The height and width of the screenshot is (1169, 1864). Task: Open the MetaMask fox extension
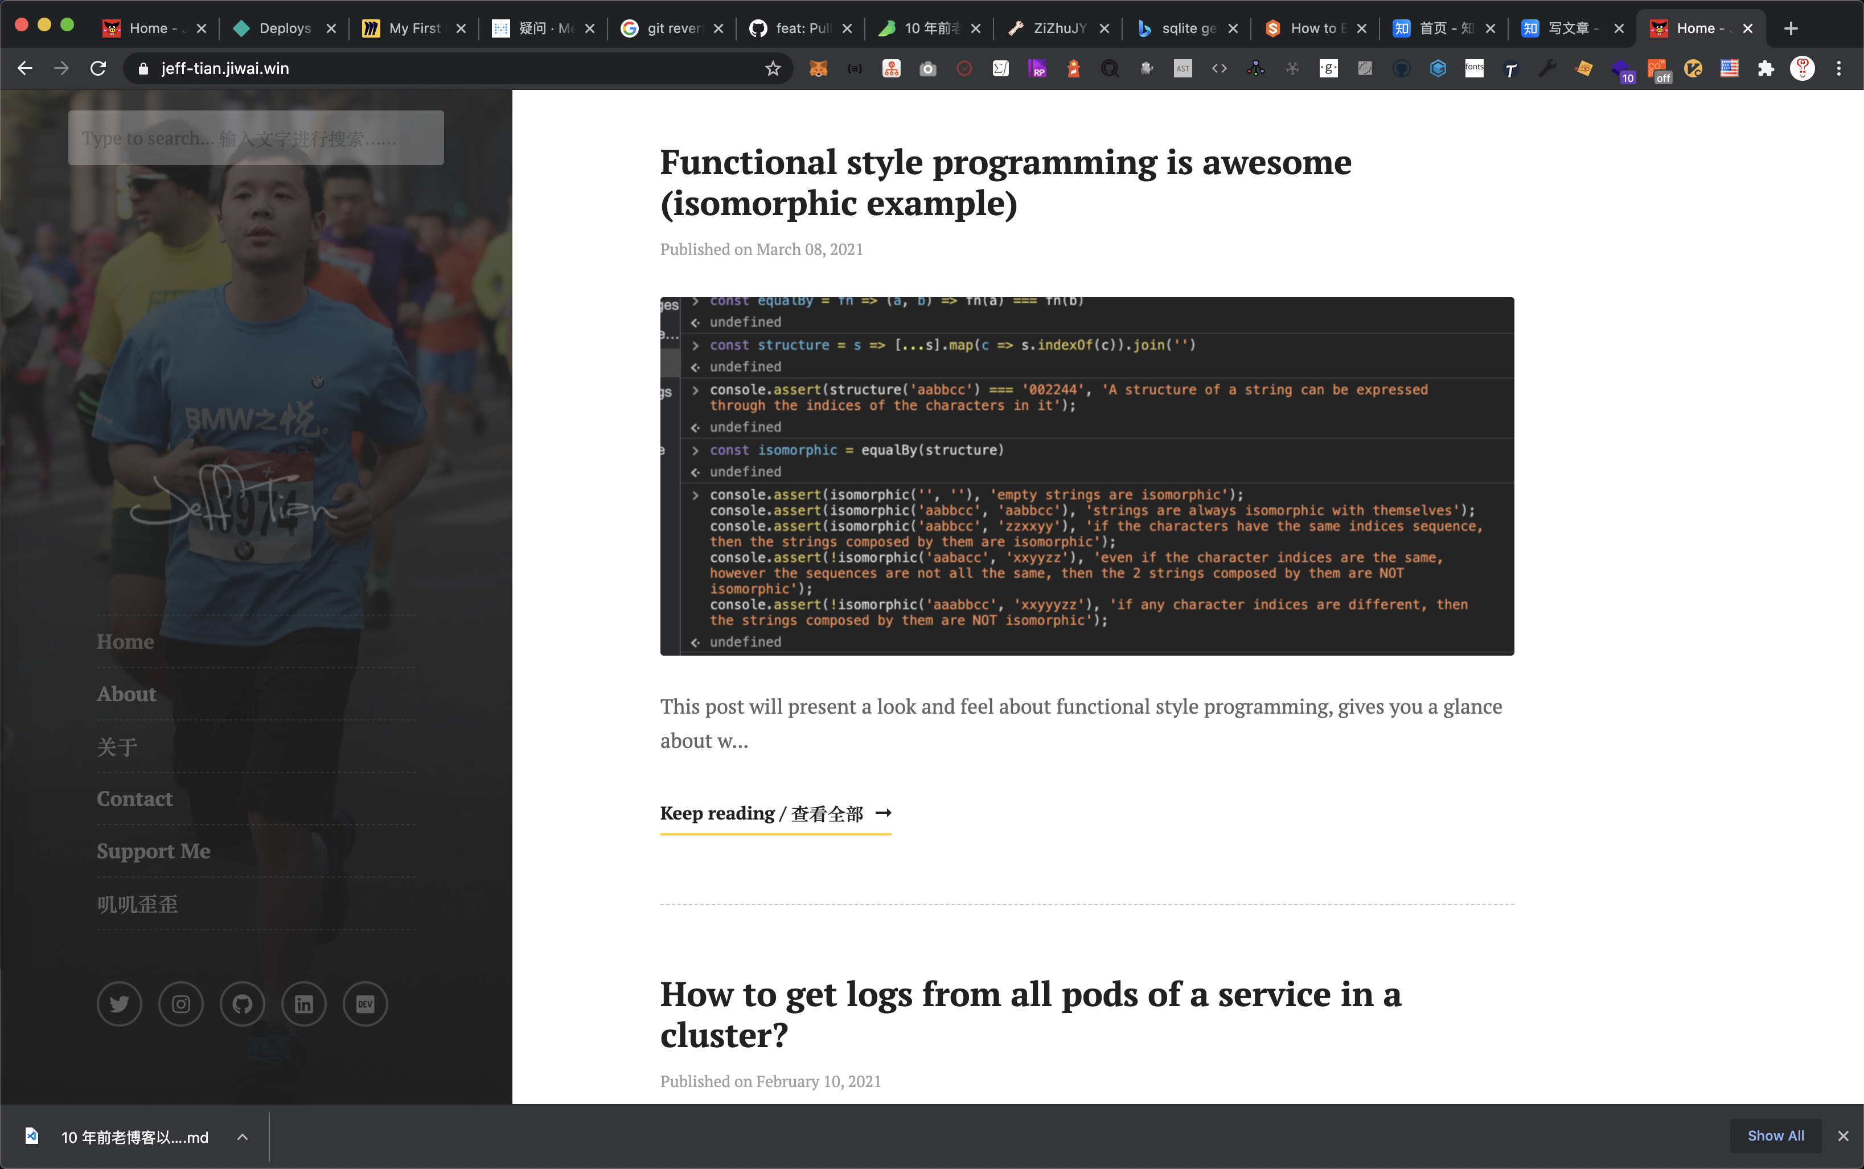(818, 69)
